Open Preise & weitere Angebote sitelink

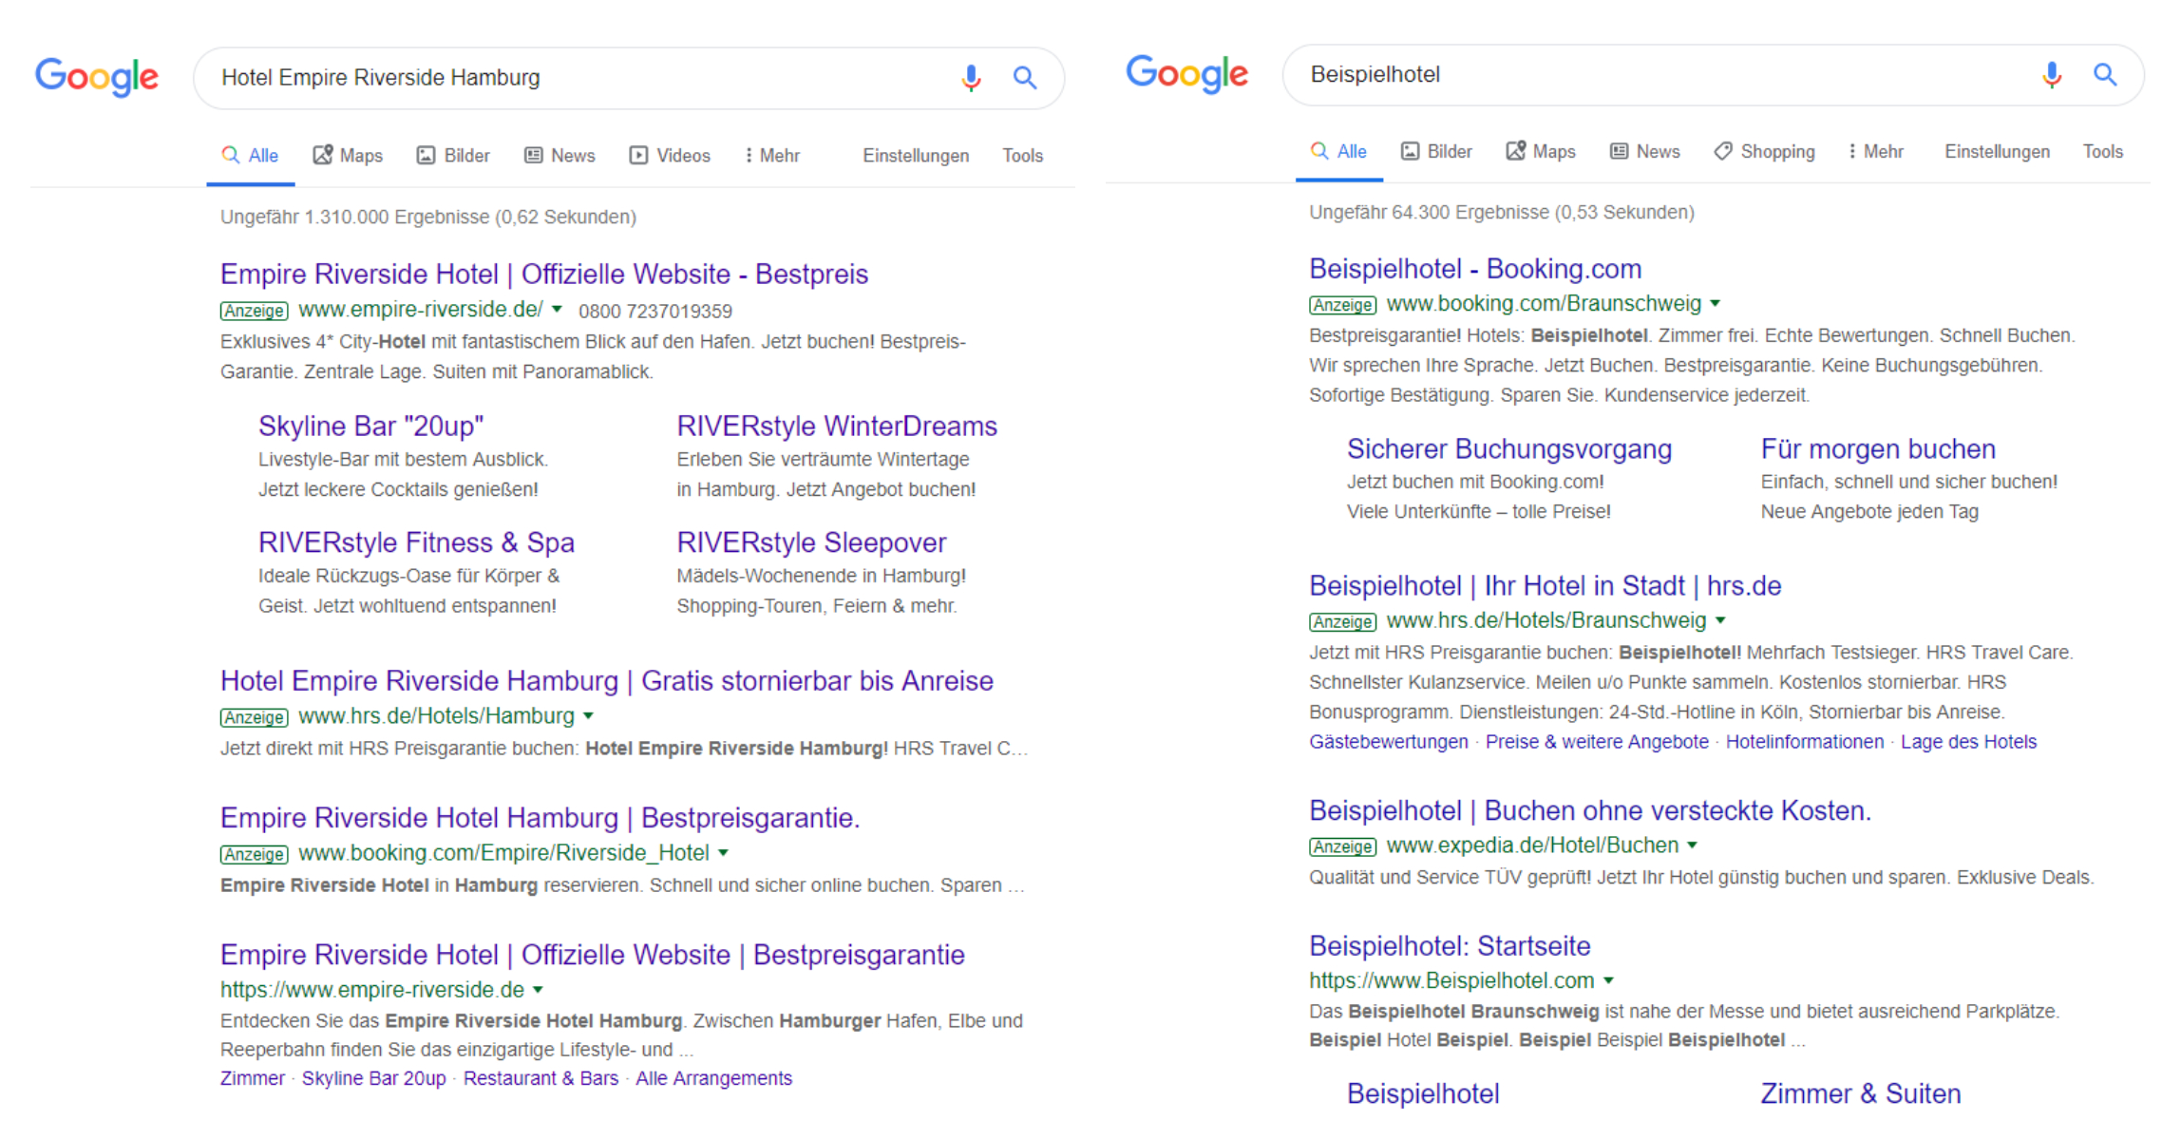pyautogui.click(x=1597, y=742)
